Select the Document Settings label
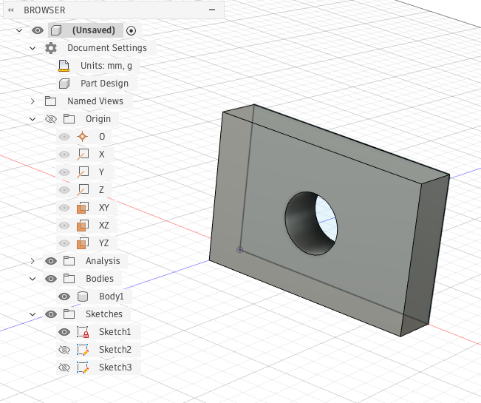The height and width of the screenshot is (403, 481). pyautogui.click(x=107, y=48)
